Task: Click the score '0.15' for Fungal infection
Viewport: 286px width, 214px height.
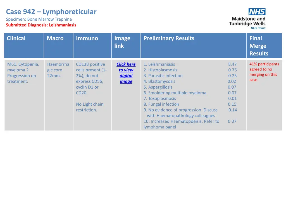Action: (232, 104)
